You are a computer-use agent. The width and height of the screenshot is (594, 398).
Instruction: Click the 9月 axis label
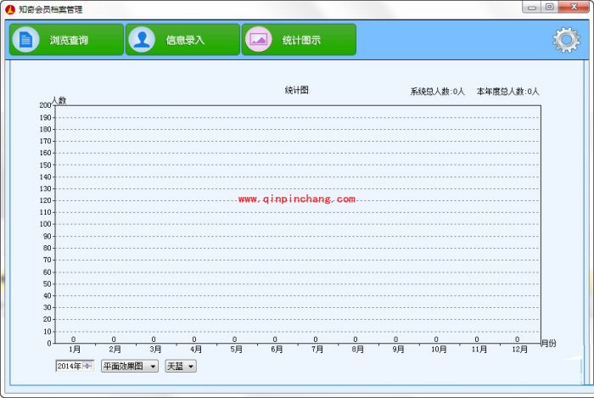point(398,349)
